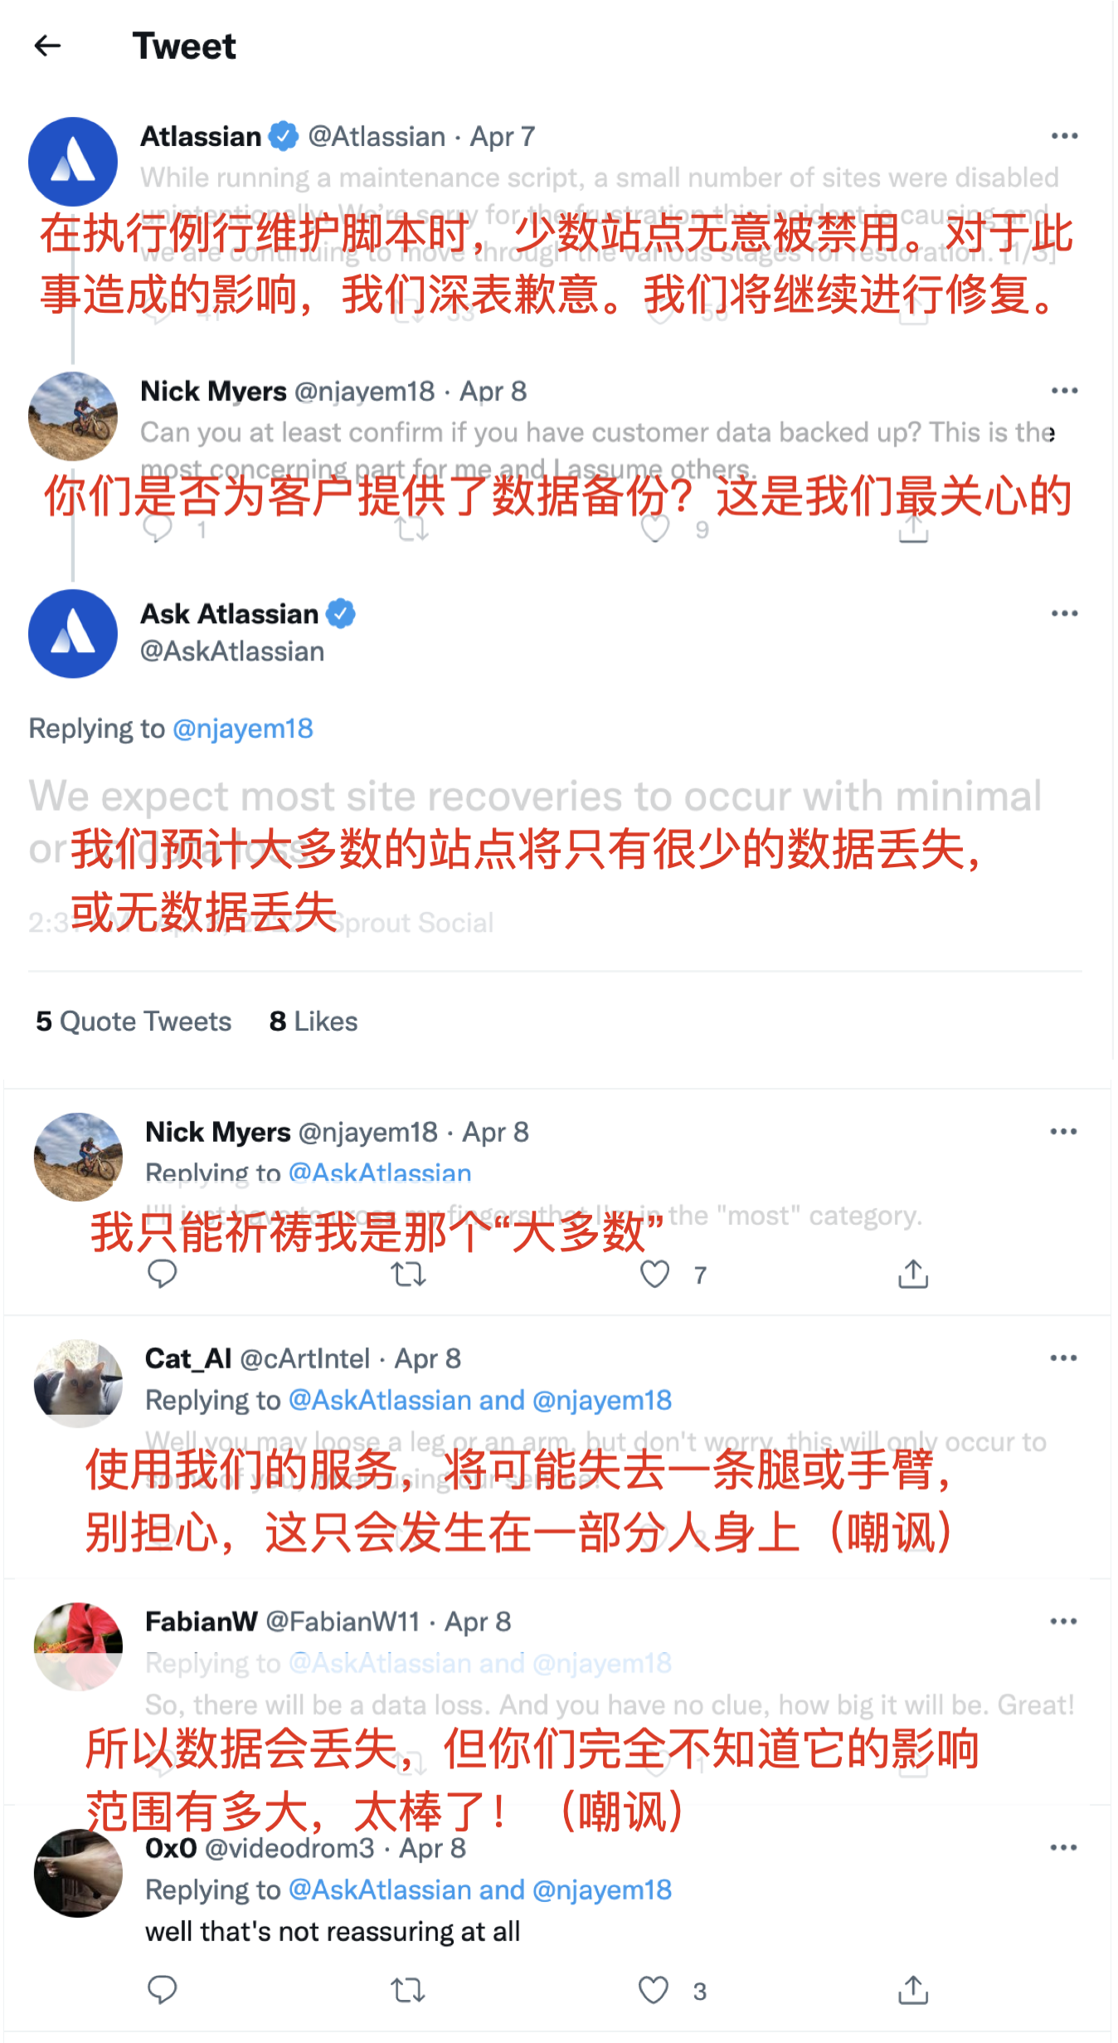Like Nick Myers' tweet with 9 likes
The width and height of the screenshot is (1118, 2043).
point(655,528)
